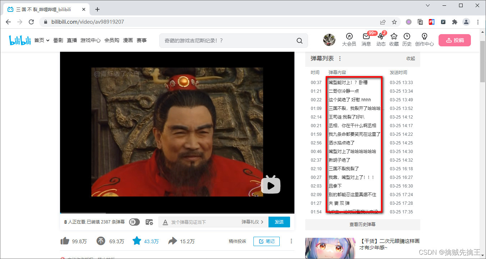Click 发送 to send danmaku
The height and width of the screenshot is (259, 486).
pos(279,222)
